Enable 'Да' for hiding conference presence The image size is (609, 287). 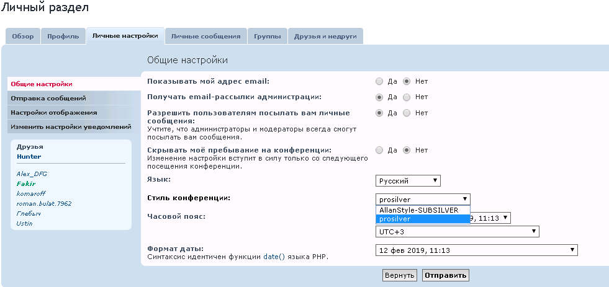(379, 150)
